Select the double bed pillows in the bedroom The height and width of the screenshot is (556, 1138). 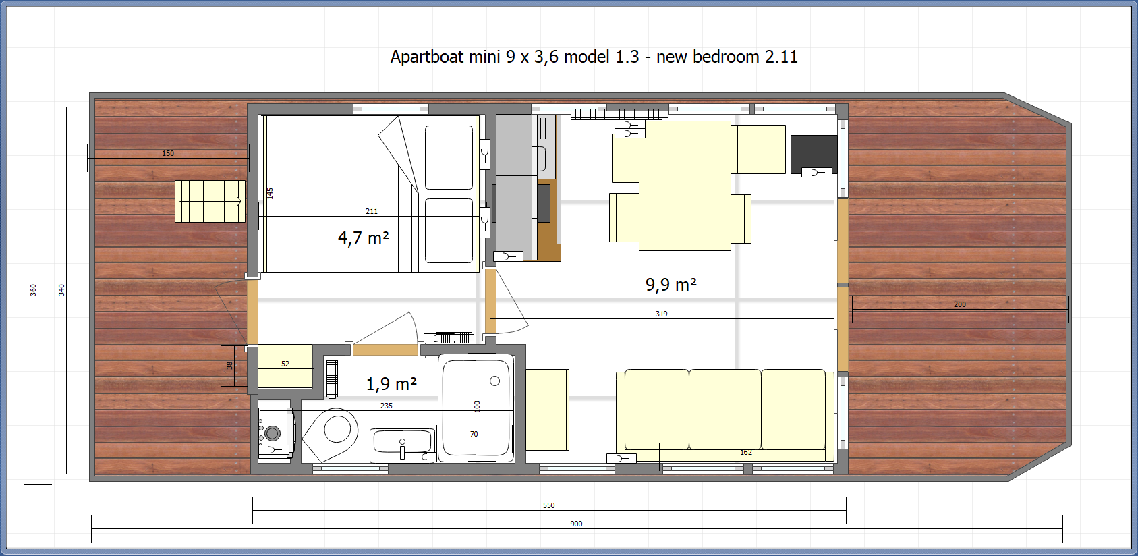[449, 194]
